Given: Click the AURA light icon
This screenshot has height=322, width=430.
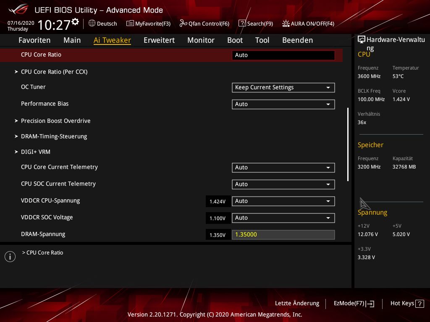Looking at the screenshot, I should (x=286, y=23).
